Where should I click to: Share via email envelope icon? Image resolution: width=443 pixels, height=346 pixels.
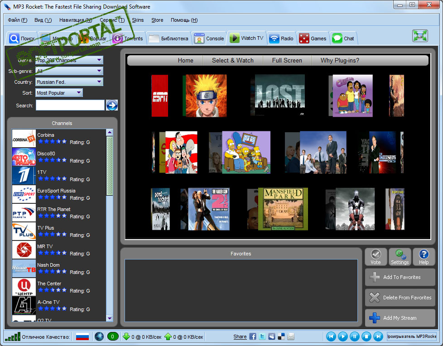click(291, 336)
